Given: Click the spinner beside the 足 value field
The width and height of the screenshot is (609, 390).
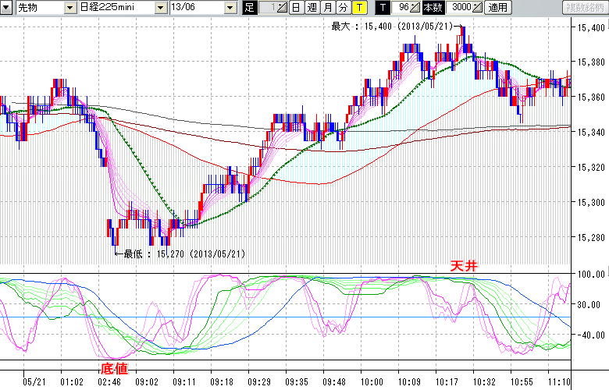Looking at the screenshot, I should coord(283,8).
